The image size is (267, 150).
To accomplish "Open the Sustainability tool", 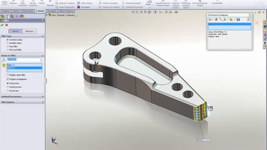I will [x=217, y=2].
